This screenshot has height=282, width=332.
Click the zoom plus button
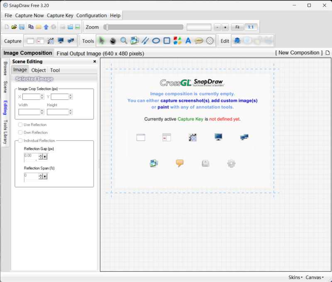225,27
